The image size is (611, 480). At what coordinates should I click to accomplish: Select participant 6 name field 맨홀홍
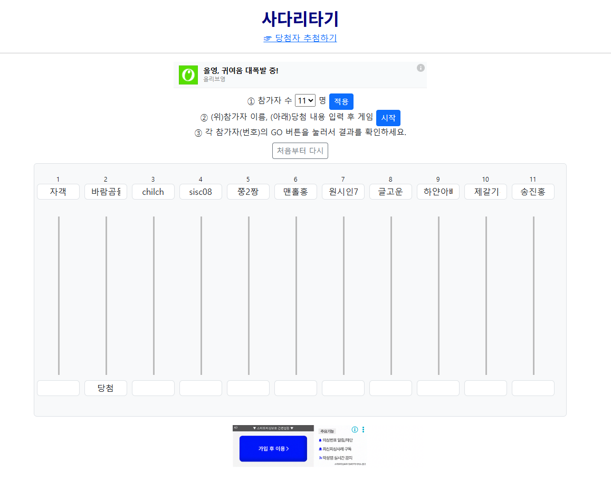tap(296, 192)
